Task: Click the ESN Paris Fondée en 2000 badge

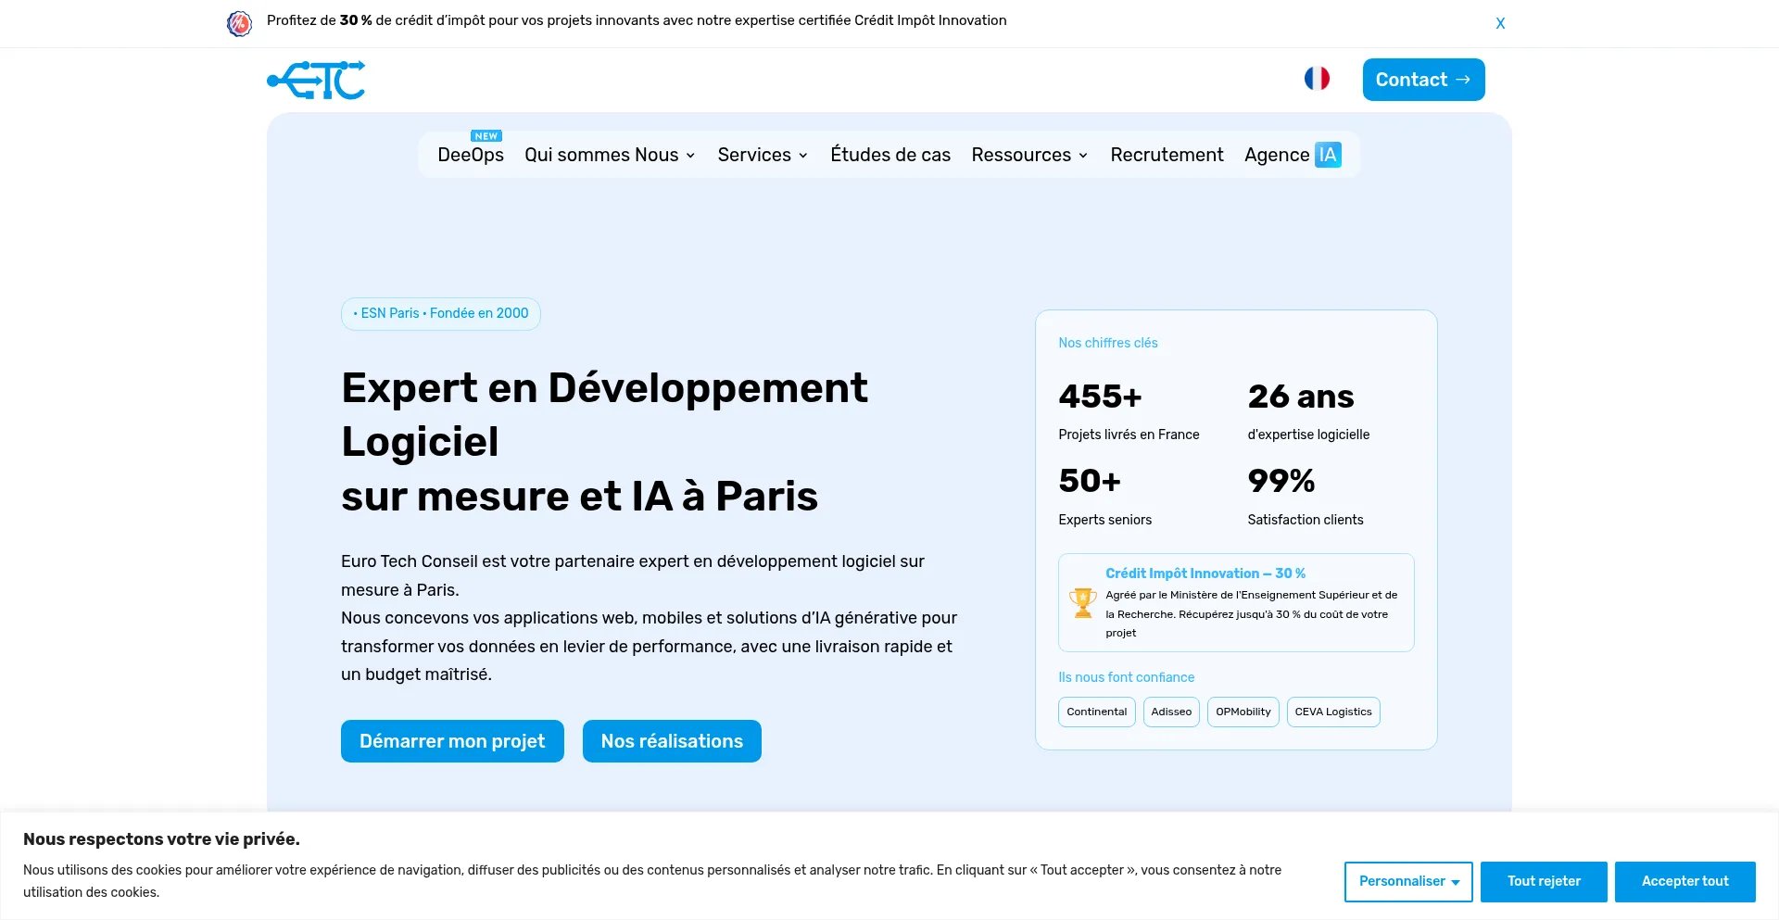Action: coord(441,313)
